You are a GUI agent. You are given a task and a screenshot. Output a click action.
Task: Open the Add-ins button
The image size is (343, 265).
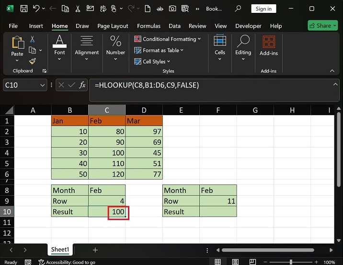(x=269, y=46)
